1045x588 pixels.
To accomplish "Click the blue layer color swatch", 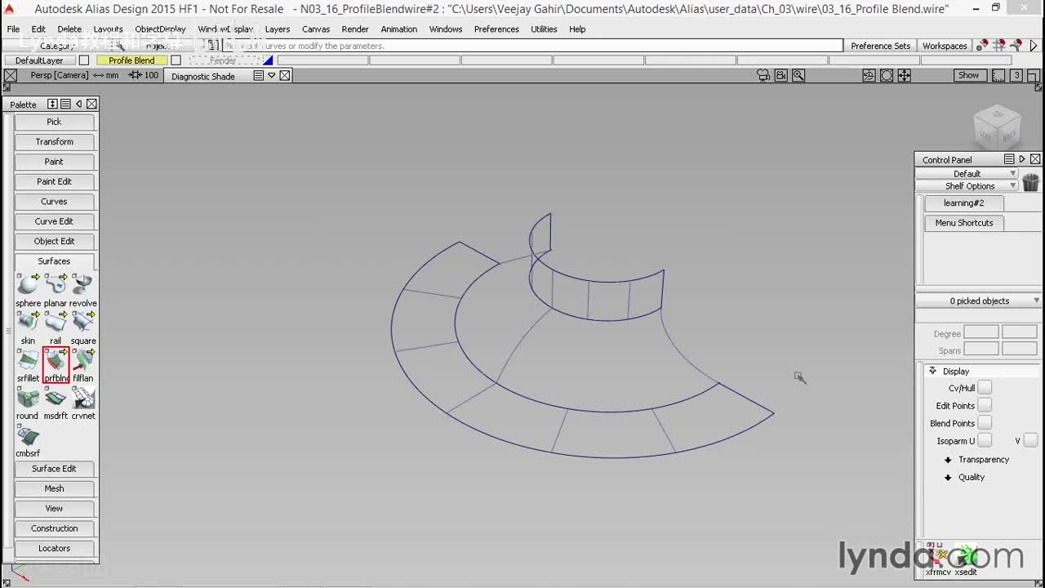I will tap(268, 60).
